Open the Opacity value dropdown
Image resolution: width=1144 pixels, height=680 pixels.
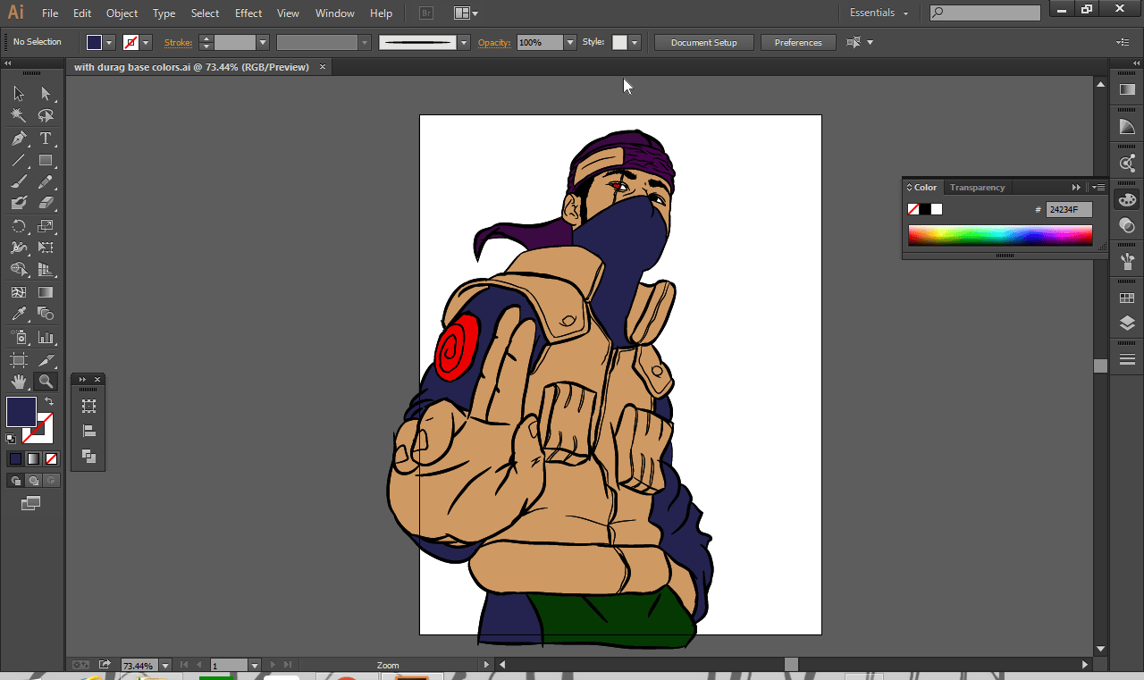(x=570, y=43)
